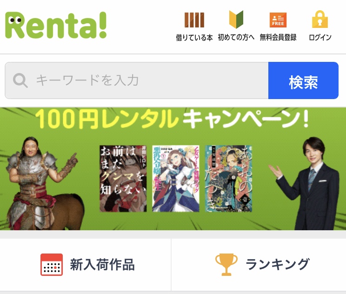Screen dimensions: 346x294
Task: Click the ログイン text link
Action: [320, 38]
